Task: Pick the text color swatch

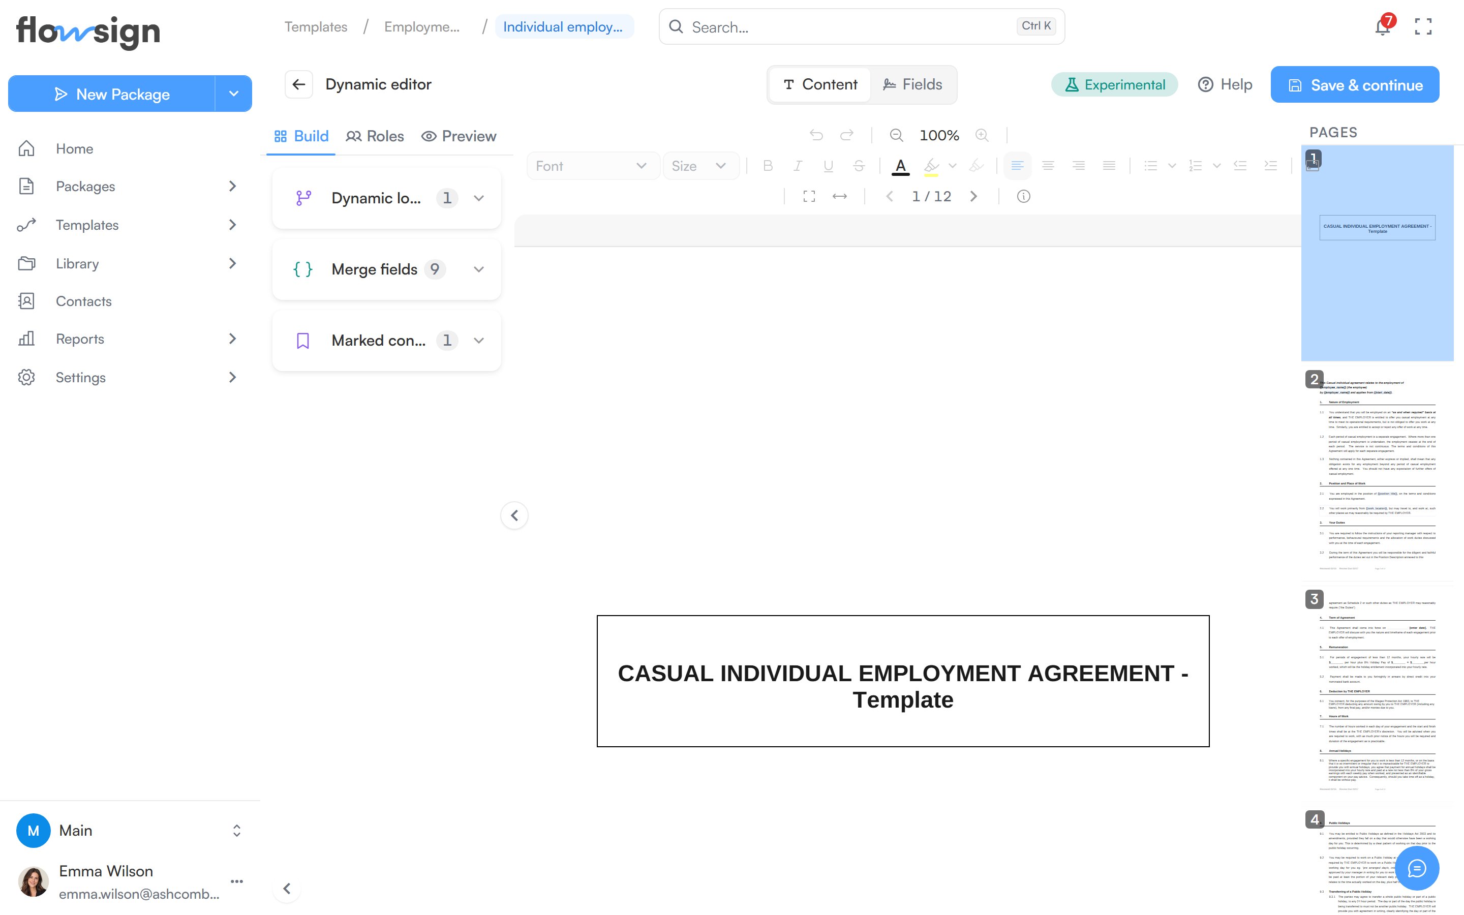Action: coord(901,166)
